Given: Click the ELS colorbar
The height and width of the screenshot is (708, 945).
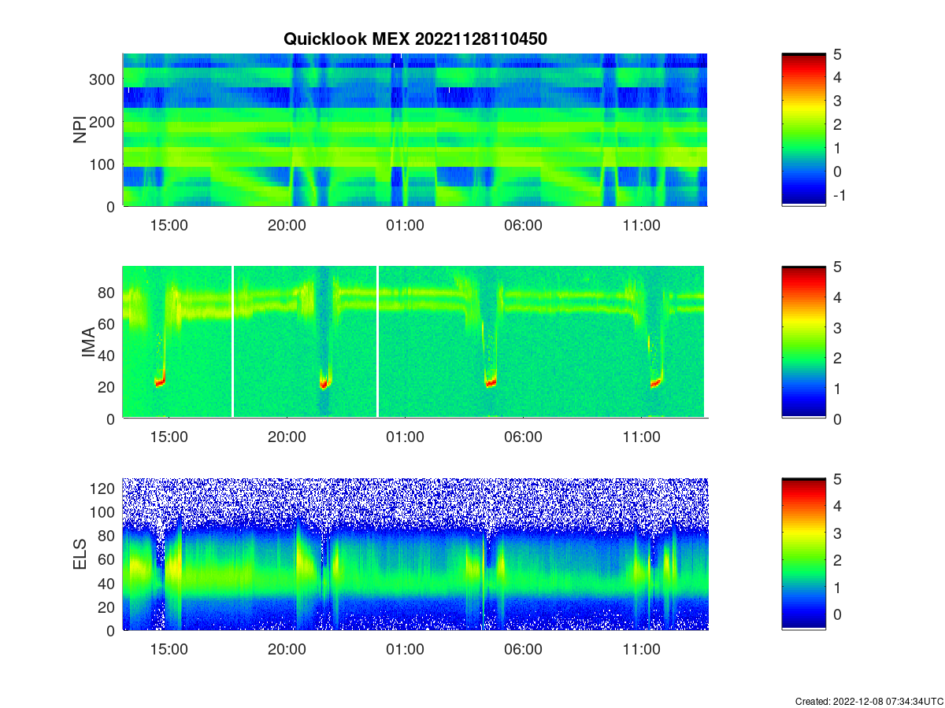Looking at the screenshot, I should pyautogui.click(x=804, y=554).
